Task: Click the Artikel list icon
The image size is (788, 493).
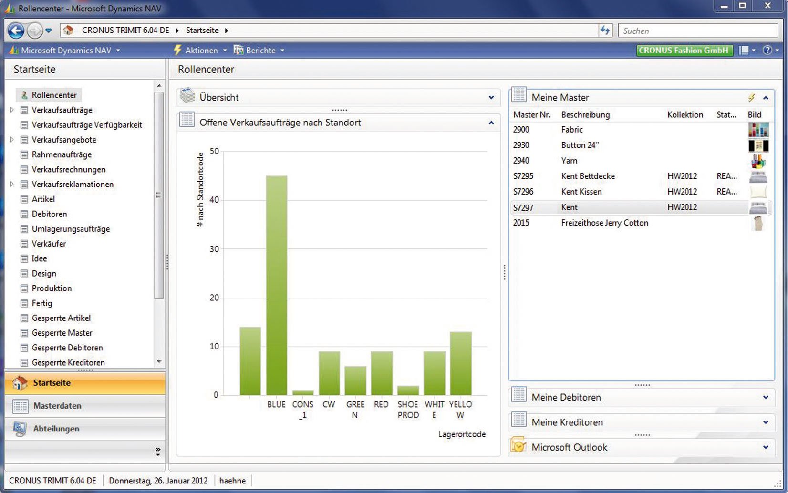Action: click(x=24, y=199)
